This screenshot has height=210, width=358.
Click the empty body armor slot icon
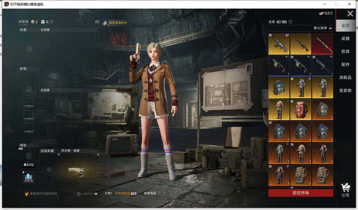(29, 89)
